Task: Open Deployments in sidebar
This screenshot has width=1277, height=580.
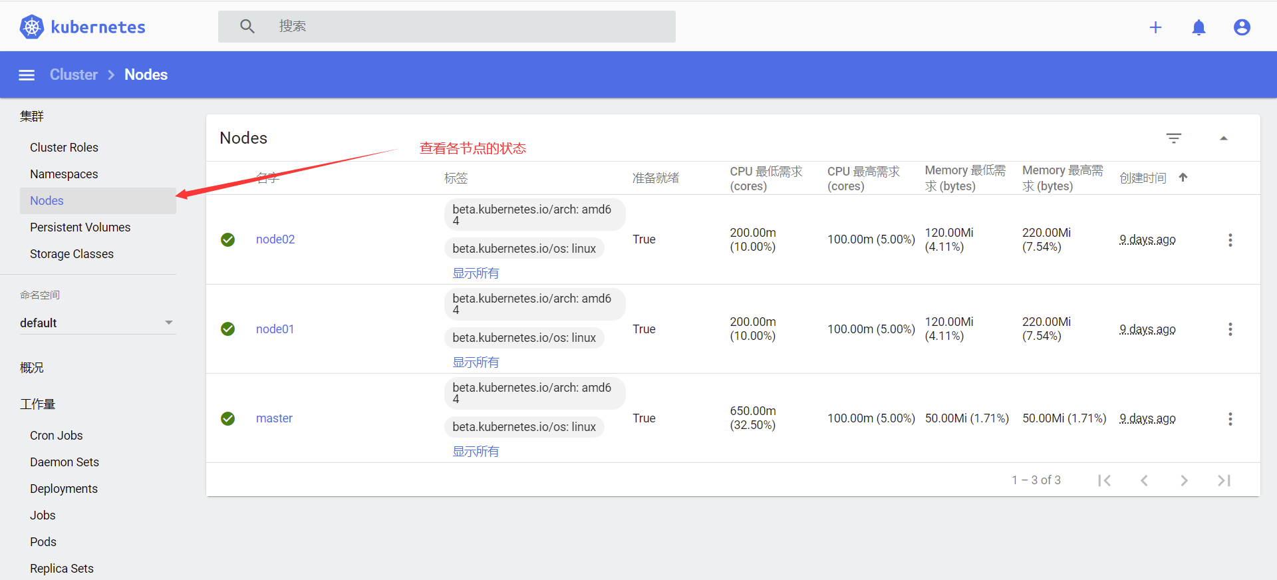Action: tap(64, 489)
